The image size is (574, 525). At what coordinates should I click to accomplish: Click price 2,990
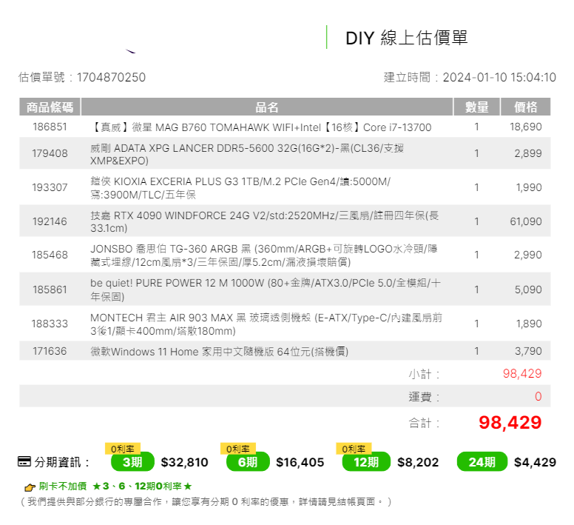(x=528, y=255)
